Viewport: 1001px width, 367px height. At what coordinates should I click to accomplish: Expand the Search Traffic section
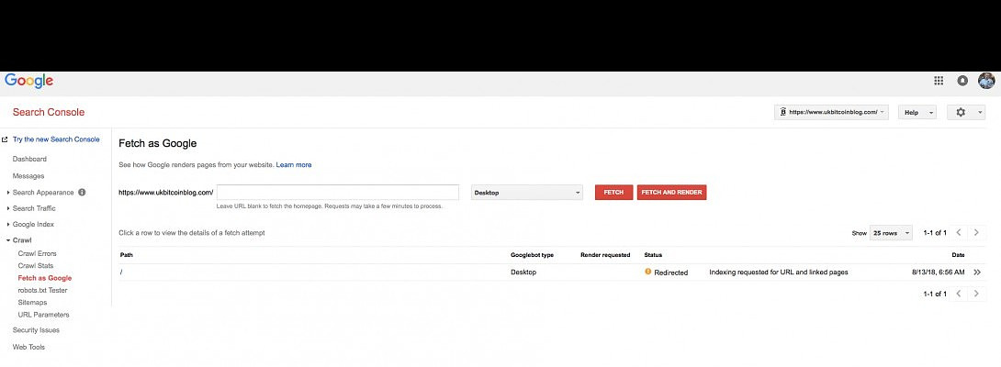coord(34,208)
